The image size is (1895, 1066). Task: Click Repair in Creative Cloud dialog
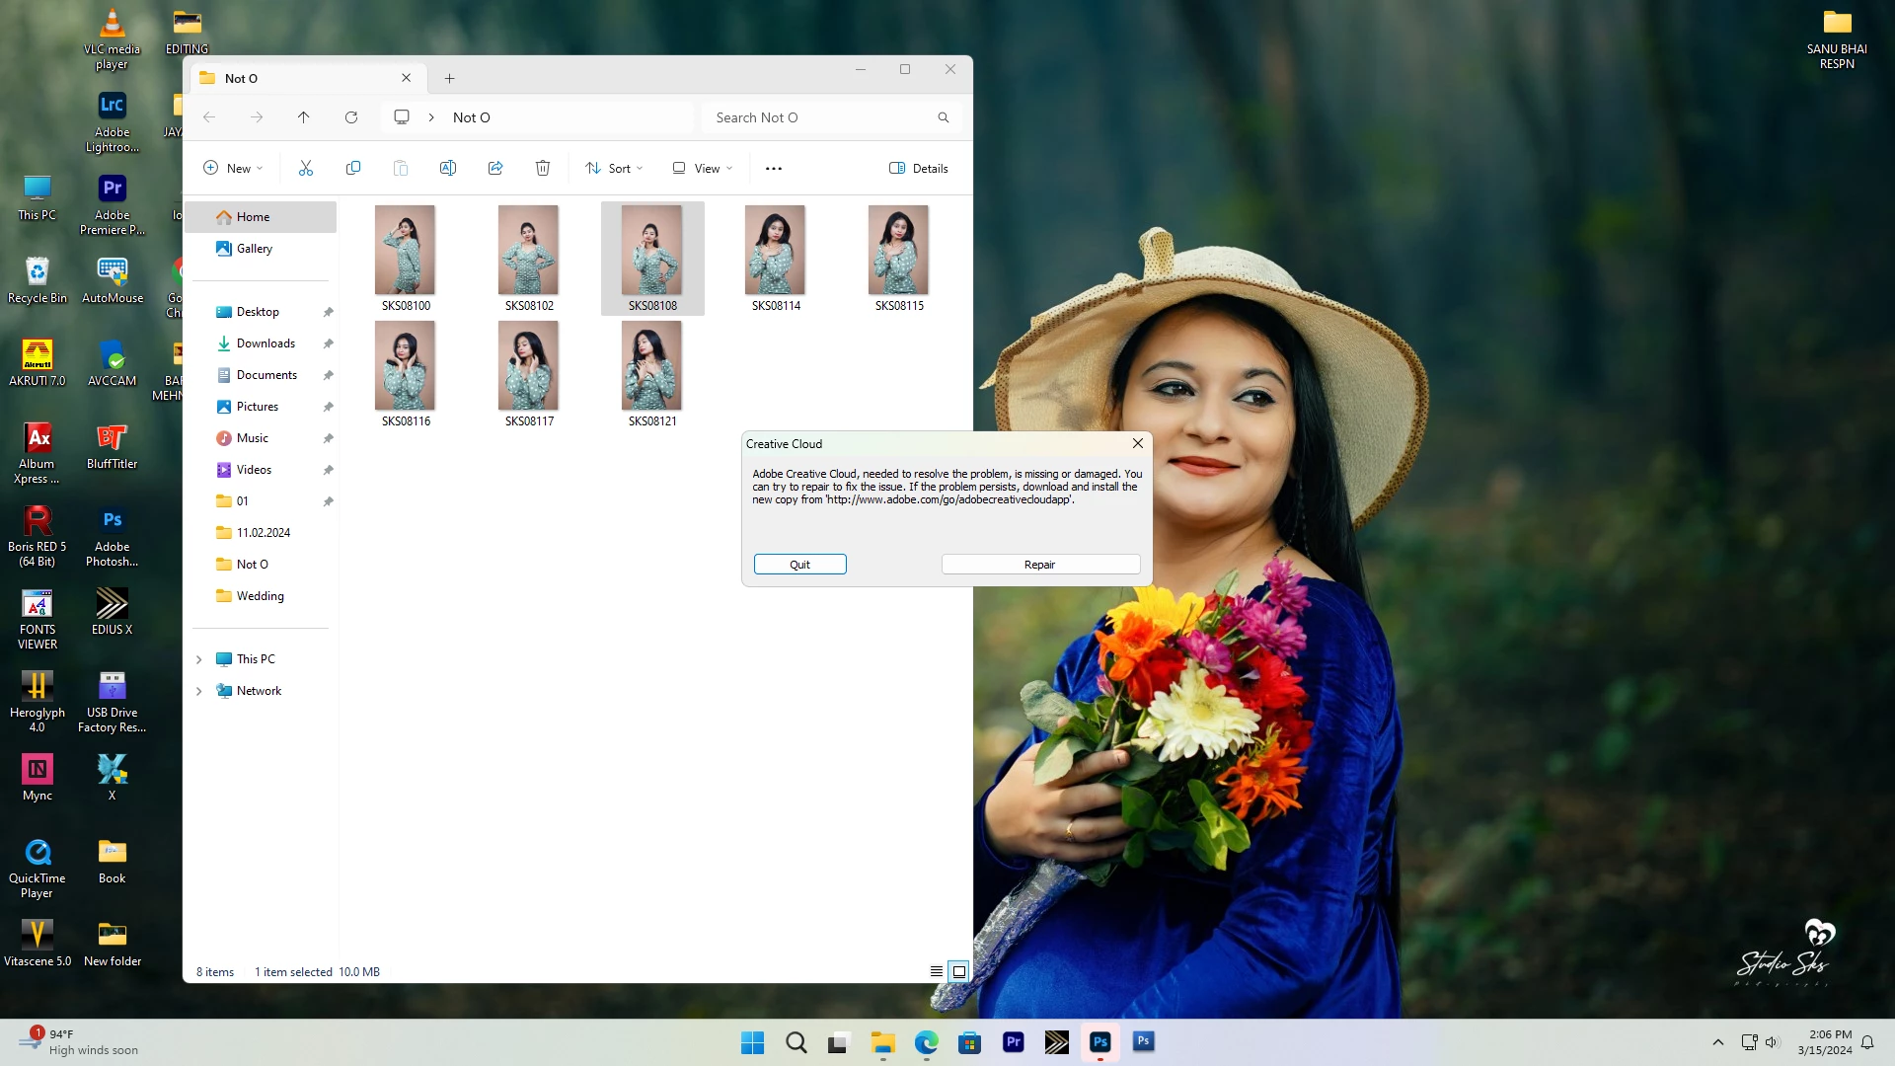pyautogui.click(x=1040, y=565)
